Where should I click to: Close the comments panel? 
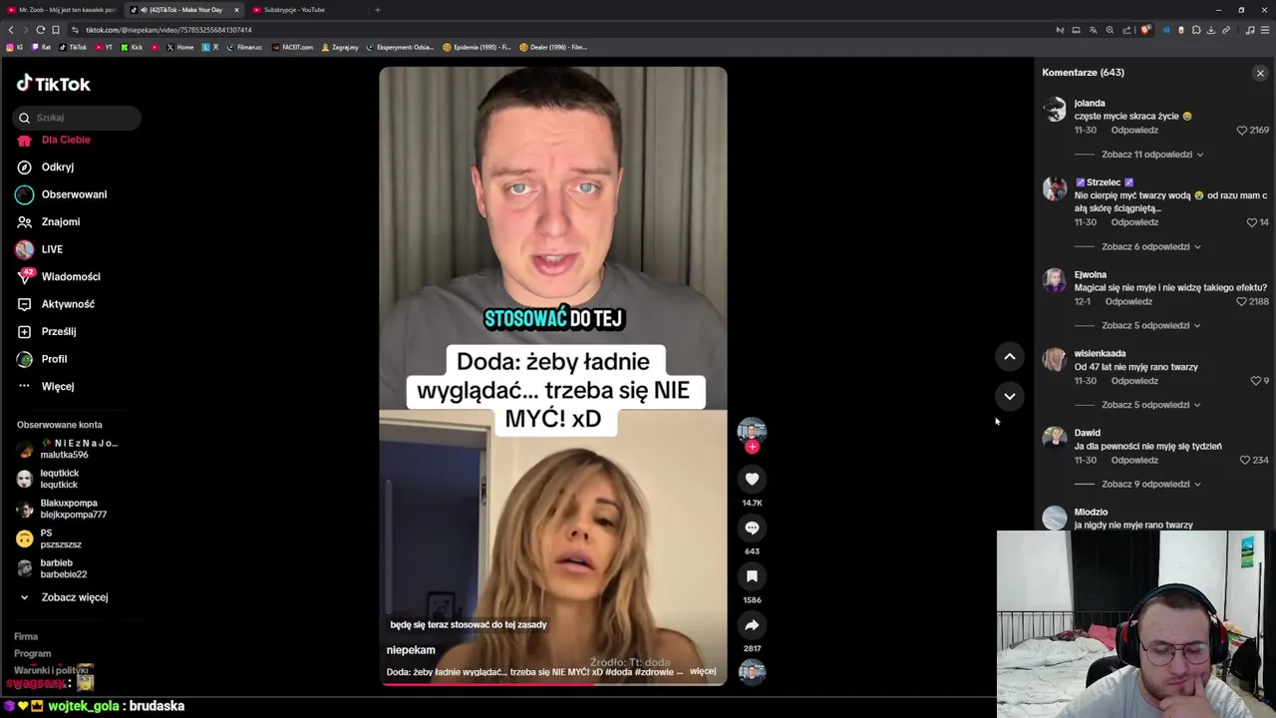click(1260, 73)
